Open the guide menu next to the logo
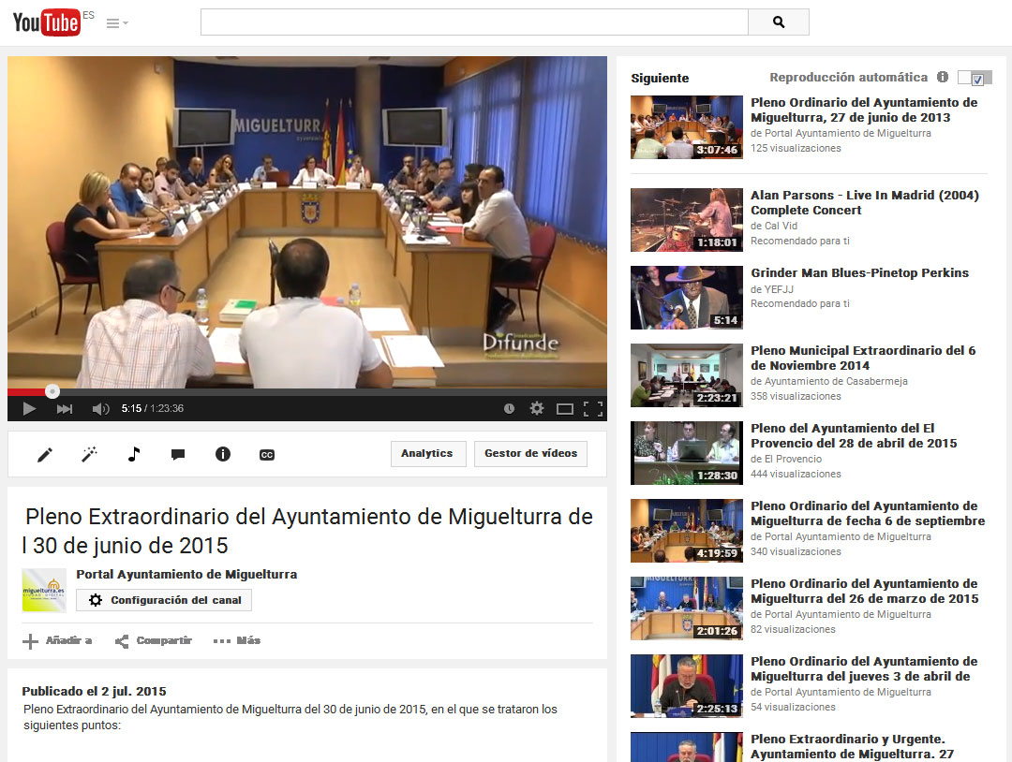This screenshot has width=1012, height=762. 117,23
